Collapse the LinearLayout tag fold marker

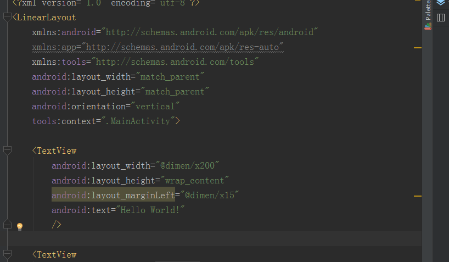[x=7, y=17]
